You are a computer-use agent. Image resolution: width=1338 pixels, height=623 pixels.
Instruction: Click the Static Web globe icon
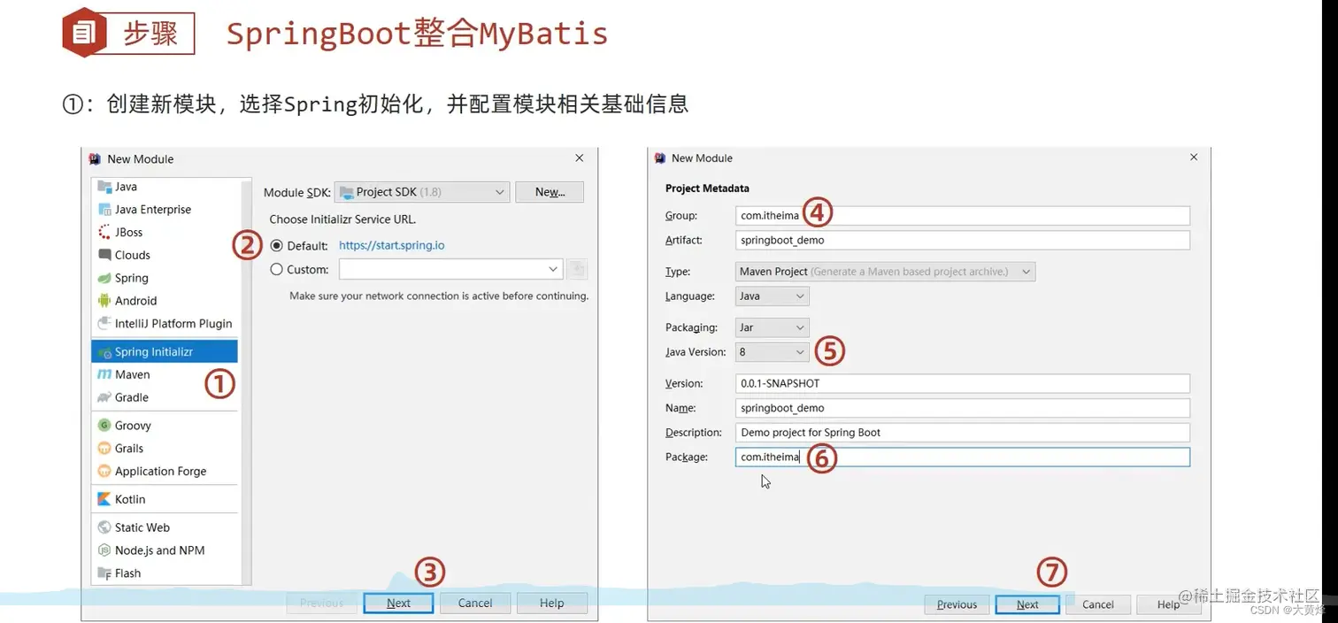[104, 527]
